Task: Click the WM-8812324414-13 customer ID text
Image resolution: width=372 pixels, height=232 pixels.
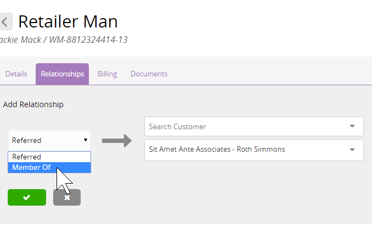Action: point(88,40)
